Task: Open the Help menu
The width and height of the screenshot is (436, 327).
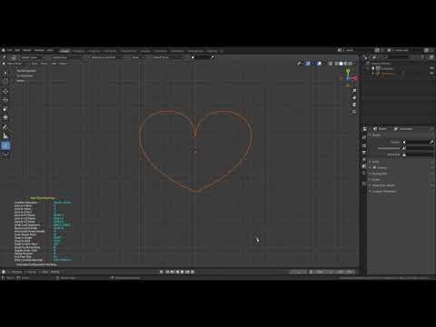Action: pyautogui.click(x=50, y=50)
